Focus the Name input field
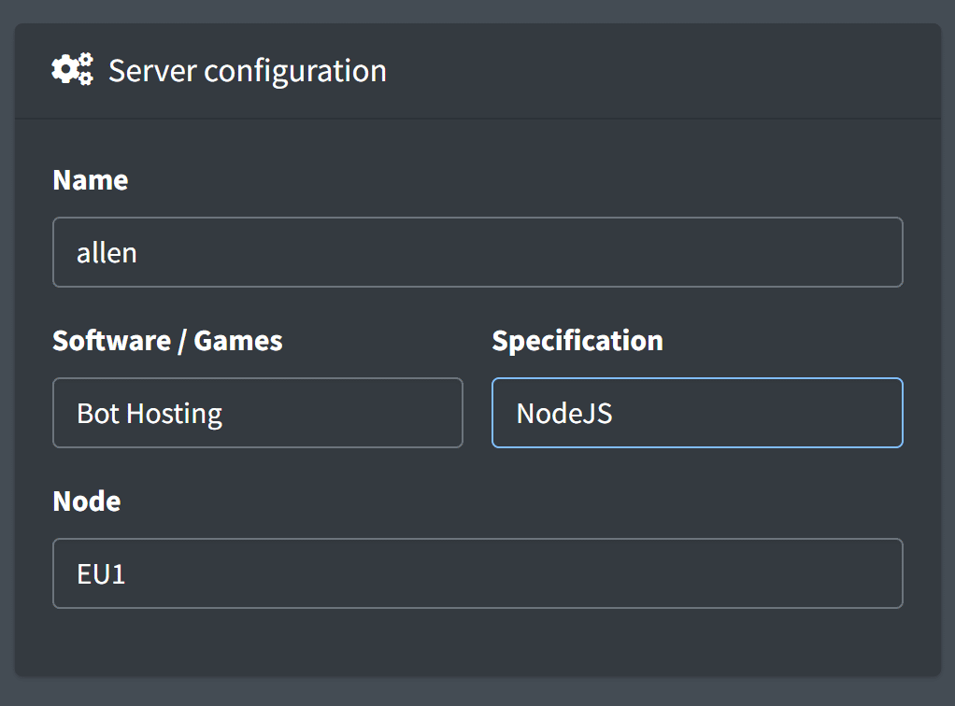This screenshot has height=706, width=955. tap(477, 252)
